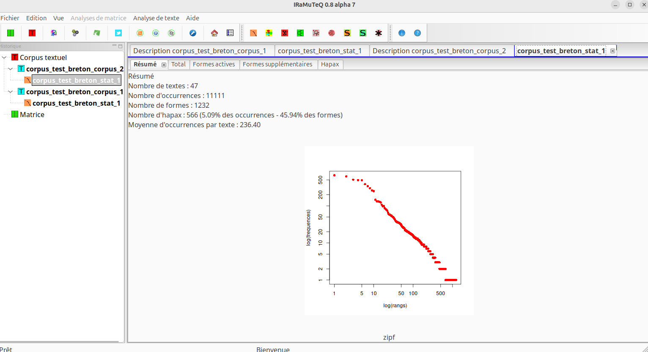Click the Zipf plot image
This screenshot has width=648, height=352.
pyautogui.click(x=389, y=231)
